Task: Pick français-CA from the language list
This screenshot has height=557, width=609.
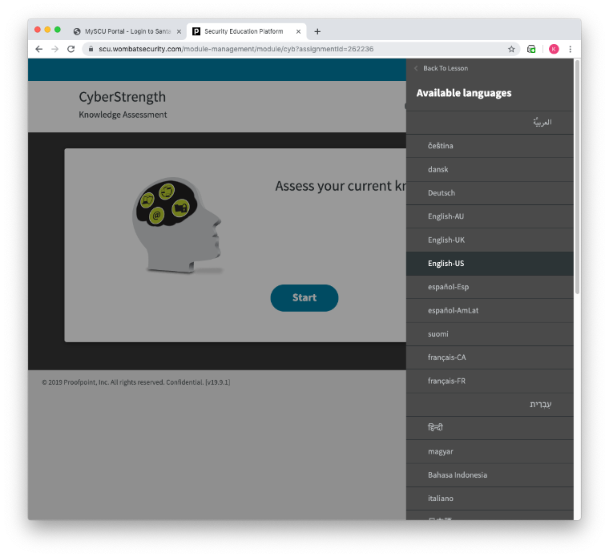Action: click(447, 357)
